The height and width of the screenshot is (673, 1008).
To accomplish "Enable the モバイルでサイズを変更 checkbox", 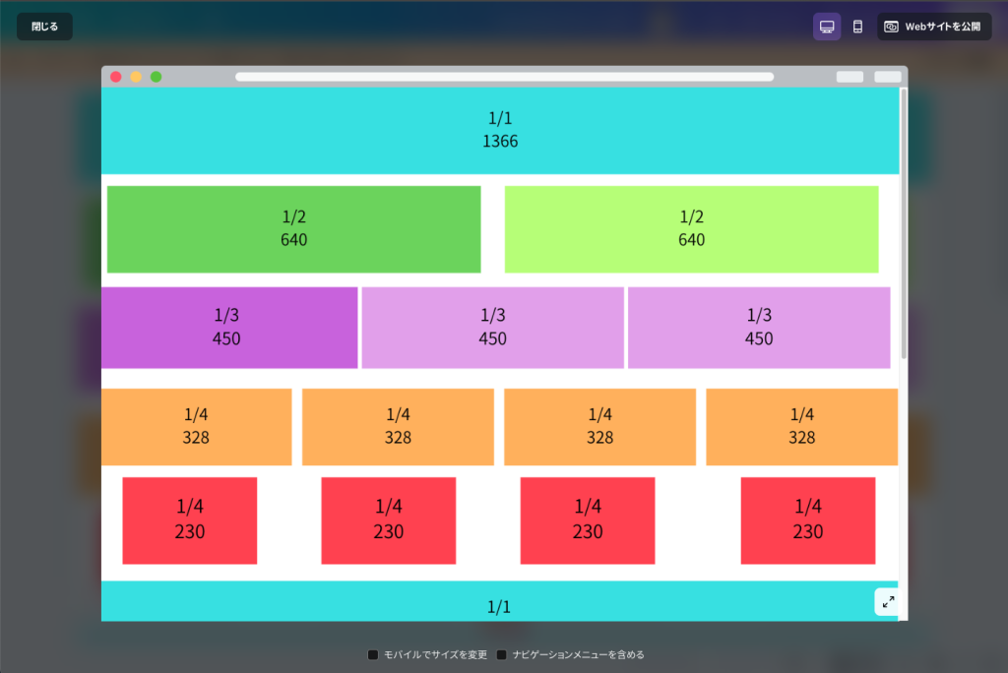I will 373,654.
